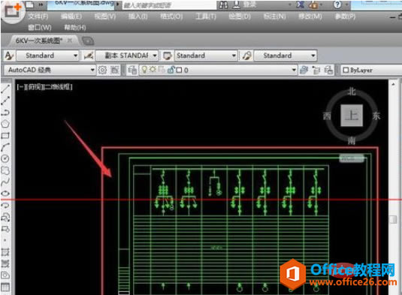
Task: Select the Region tool
Action: click(5, 275)
